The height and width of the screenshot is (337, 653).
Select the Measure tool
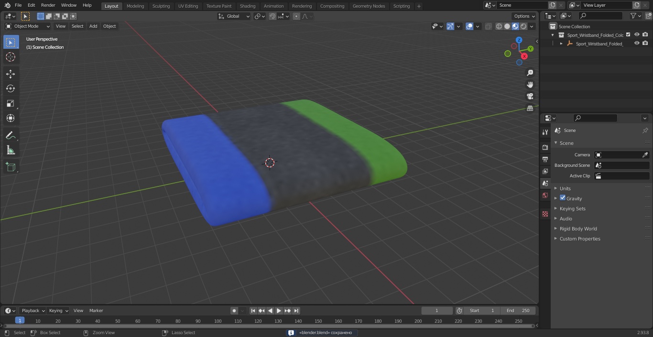[11, 150]
